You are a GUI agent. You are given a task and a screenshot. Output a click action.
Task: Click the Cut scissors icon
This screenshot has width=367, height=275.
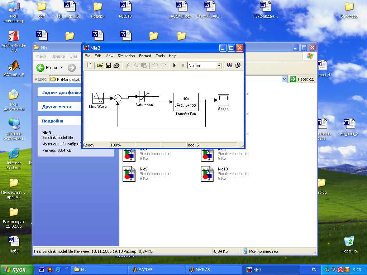coord(128,65)
